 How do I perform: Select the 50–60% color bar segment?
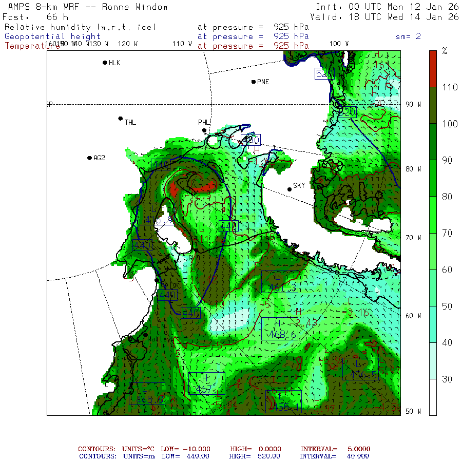click(x=433, y=288)
